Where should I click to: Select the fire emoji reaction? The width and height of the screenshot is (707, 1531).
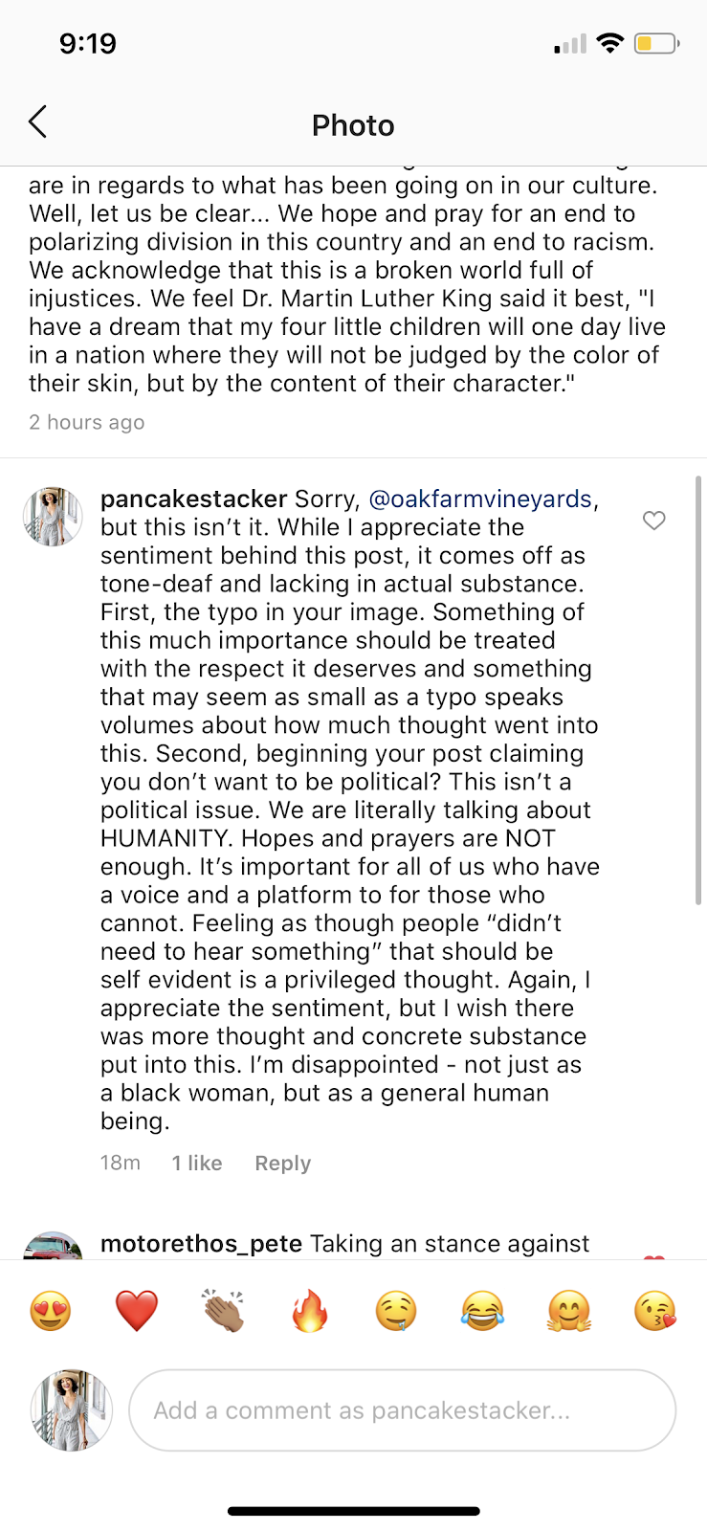tap(309, 1310)
